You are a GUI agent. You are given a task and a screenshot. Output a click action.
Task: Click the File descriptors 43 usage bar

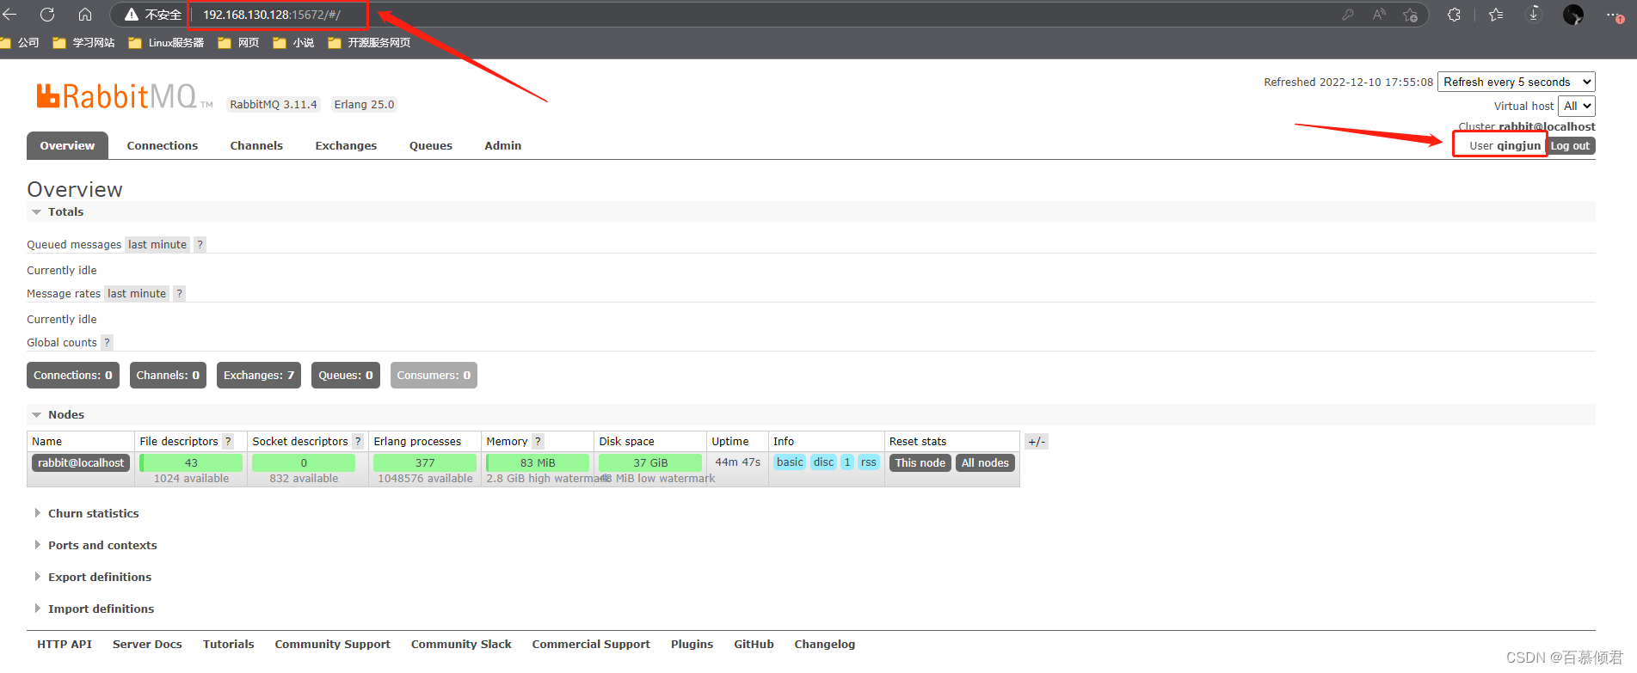pyautogui.click(x=191, y=463)
